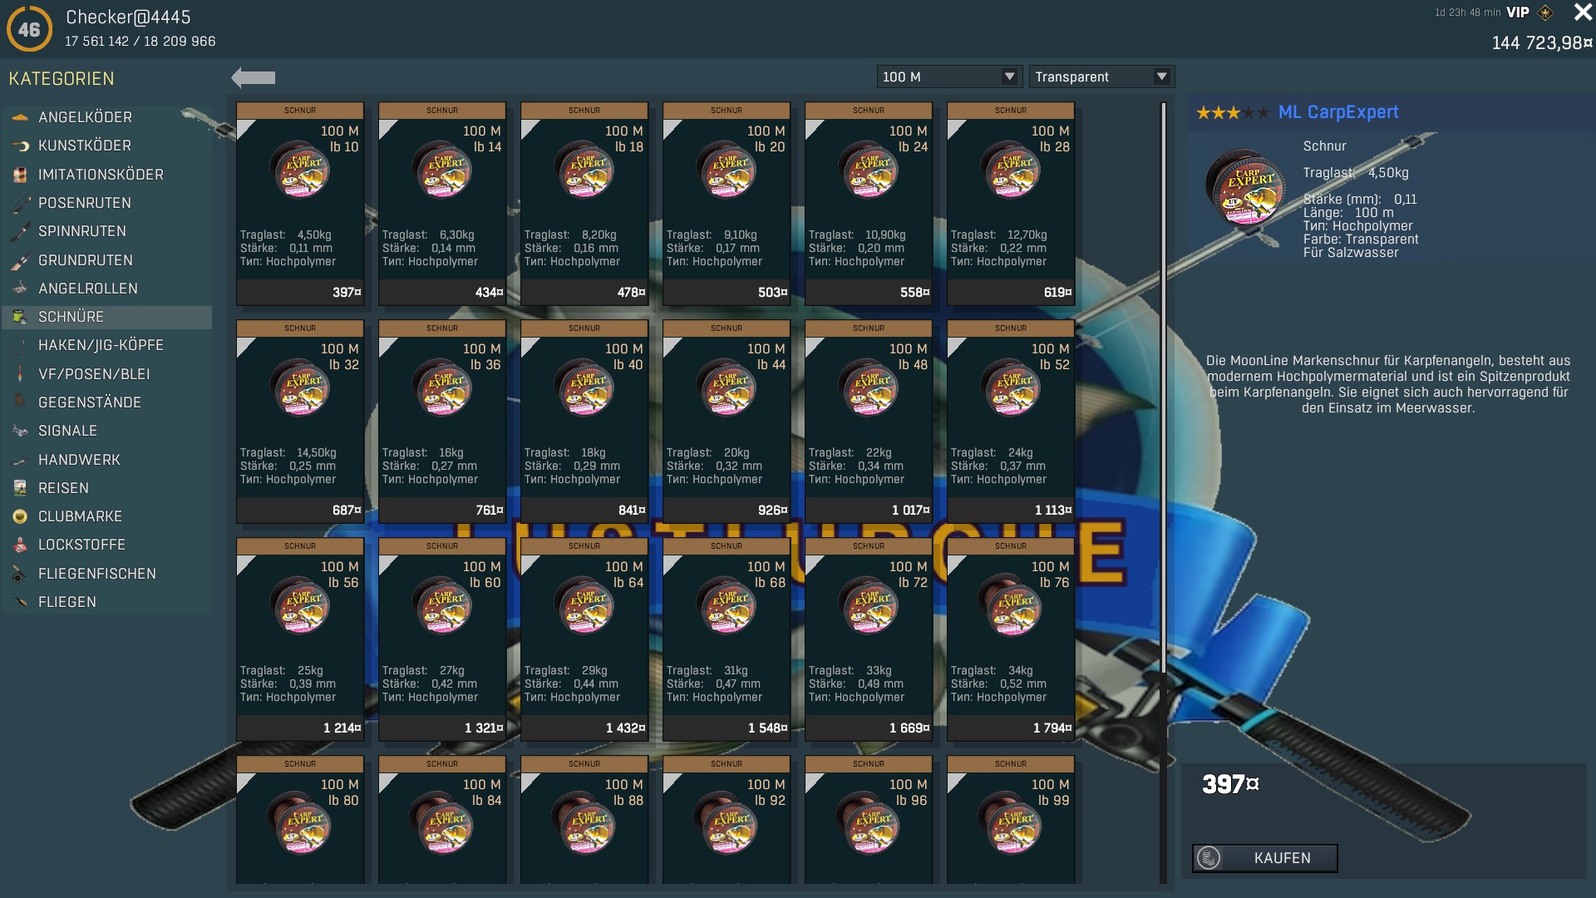Click the back arrow above the item grid
The height and width of the screenshot is (898, 1596).
tap(254, 77)
